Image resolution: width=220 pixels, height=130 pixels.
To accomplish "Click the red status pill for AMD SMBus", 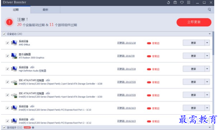I will [149, 43].
